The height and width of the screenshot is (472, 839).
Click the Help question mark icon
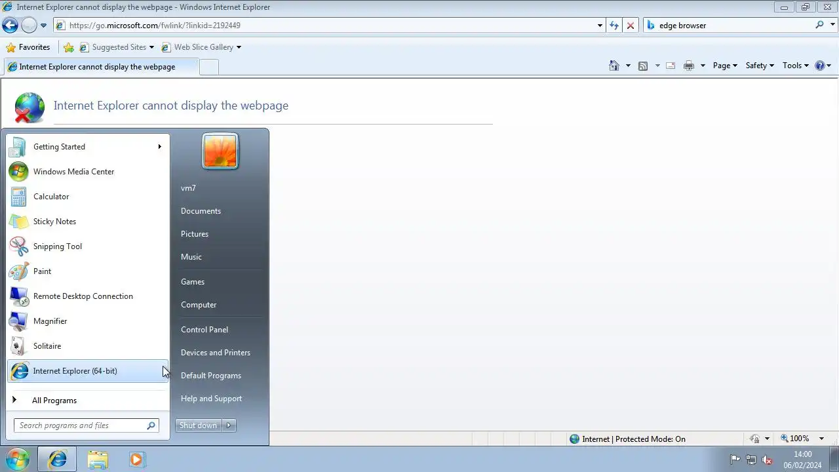click(x=819, y=66)
